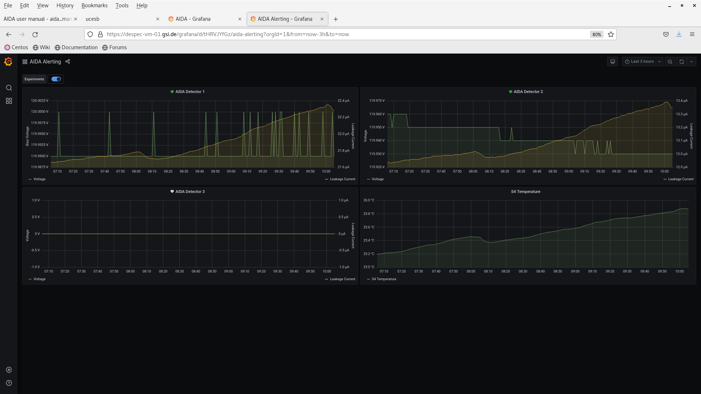The height and width of the screenshot is (394, 701).
Task: Open the Dashboards grid icon in sidebar
Action: point(9,101)
